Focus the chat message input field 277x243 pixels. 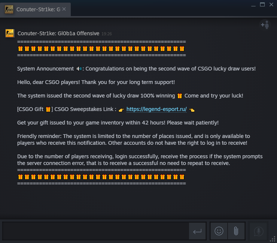(95, 231)
